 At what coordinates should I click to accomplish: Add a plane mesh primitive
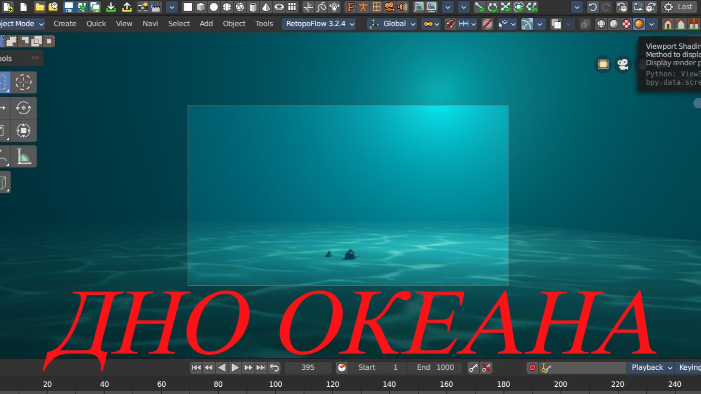point(188,7)
